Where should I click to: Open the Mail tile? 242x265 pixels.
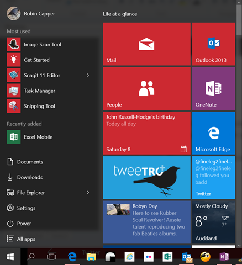pos(146,44)
